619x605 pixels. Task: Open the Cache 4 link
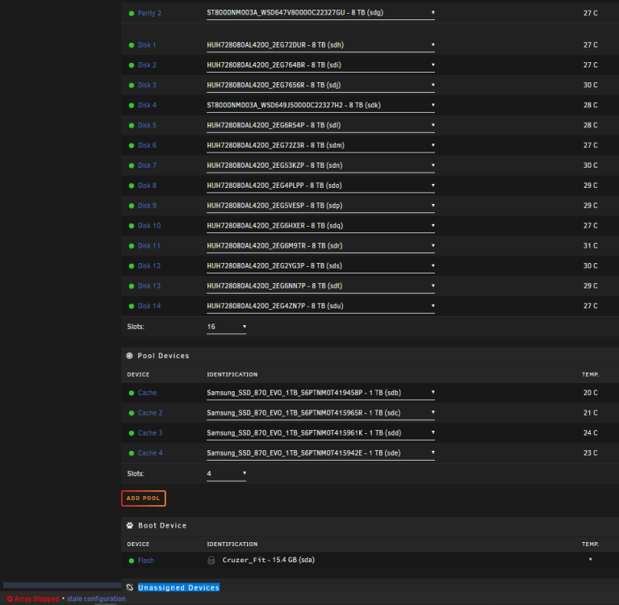coord(150,453)
